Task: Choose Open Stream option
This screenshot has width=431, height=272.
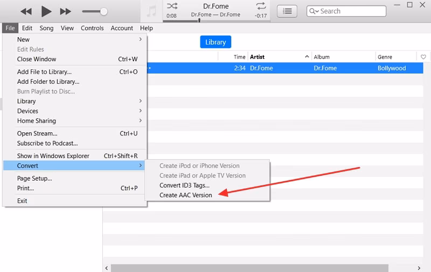Action: (x=74, y=133)
